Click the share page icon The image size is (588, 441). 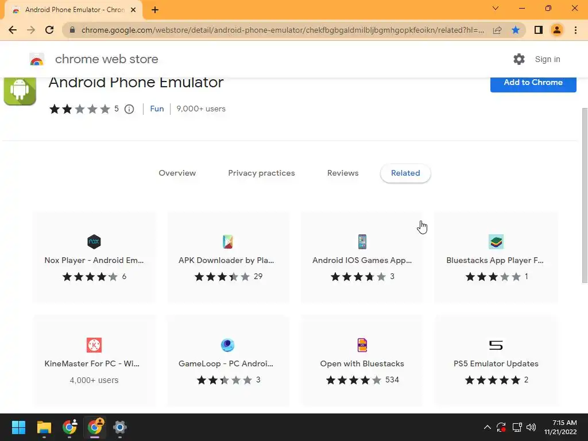click(497, 30)
